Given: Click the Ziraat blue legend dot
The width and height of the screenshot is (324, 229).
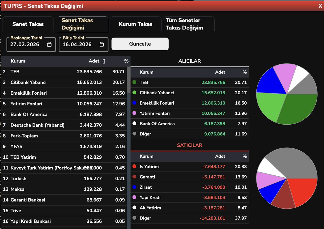Looking at the screenshot, I should [x=134, y=187].
